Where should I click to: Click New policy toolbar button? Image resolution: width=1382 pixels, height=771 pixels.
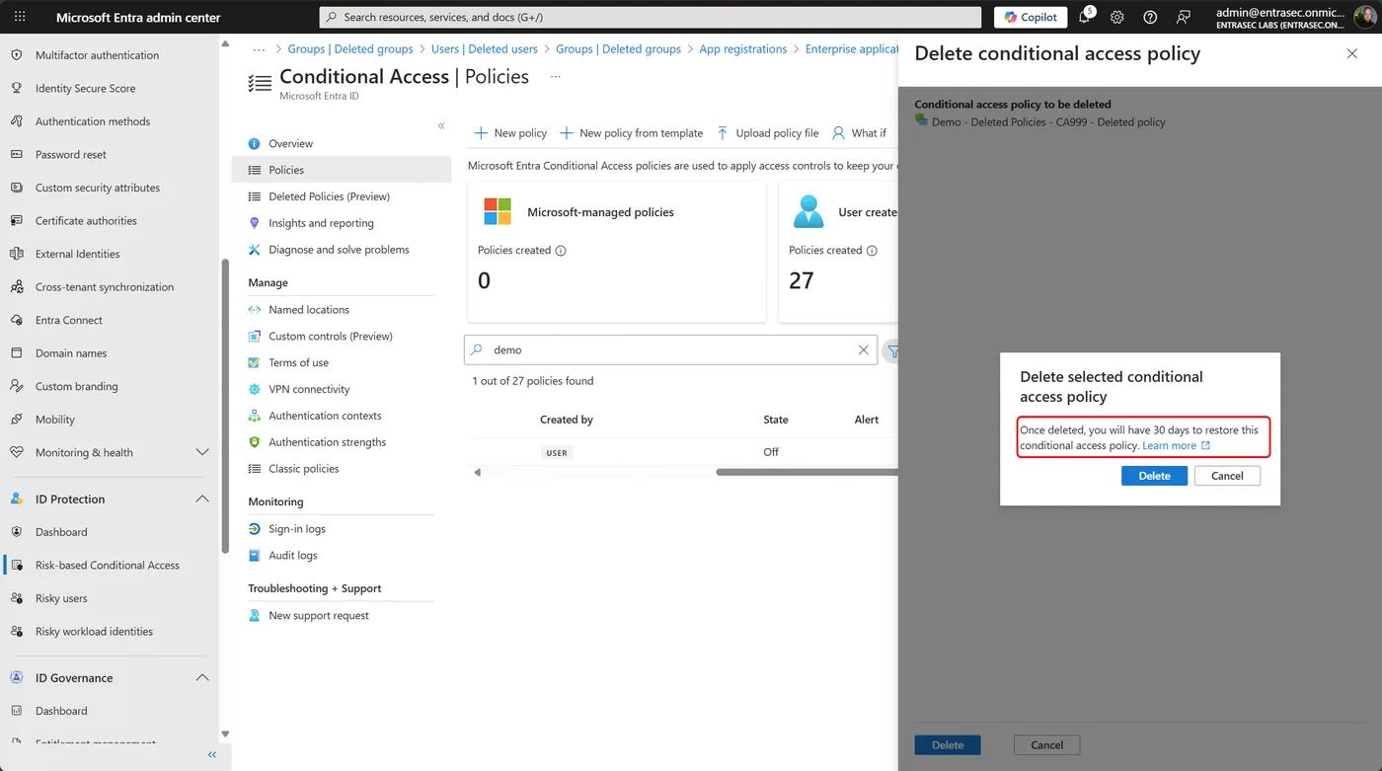click(510, 133)
